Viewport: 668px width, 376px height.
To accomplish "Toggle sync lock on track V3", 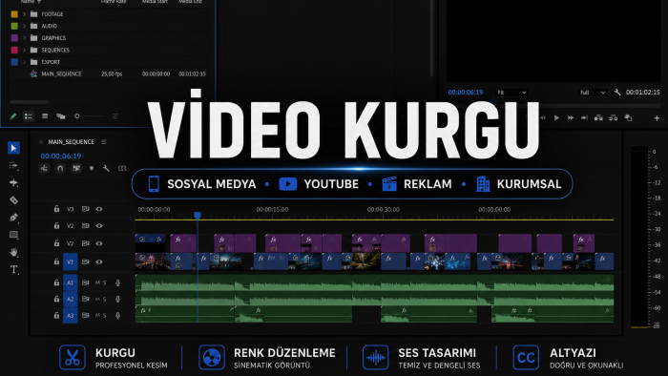I will click(x=86, y=209).
